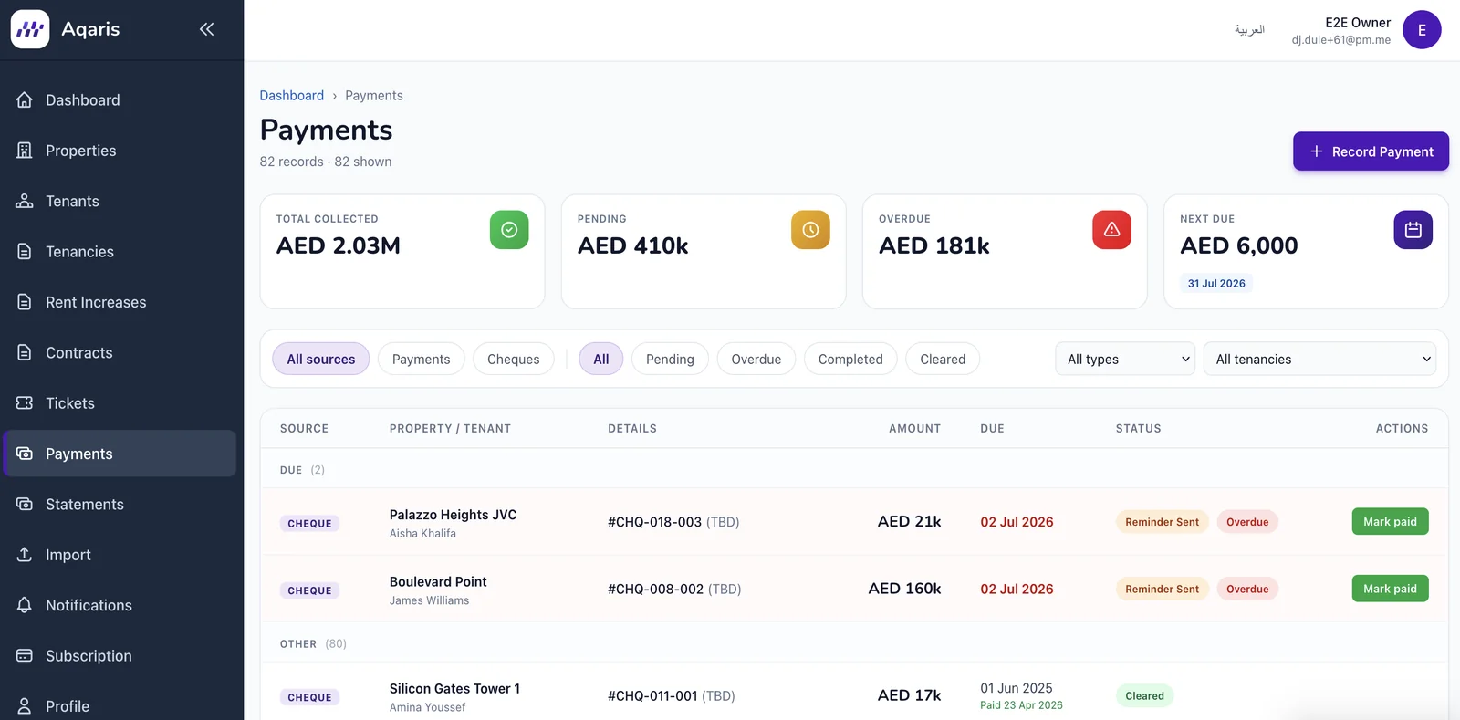The image size is (1460, 720).
Task: Open Subscription in sidebar
Action: (120, 655)
